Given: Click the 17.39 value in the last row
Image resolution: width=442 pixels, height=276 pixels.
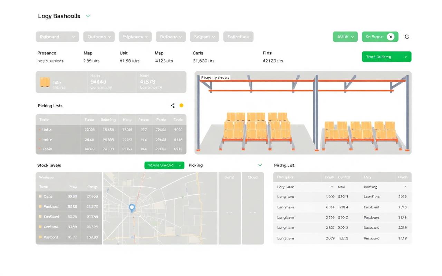Looking at the screenshot, I should (402, 238).
